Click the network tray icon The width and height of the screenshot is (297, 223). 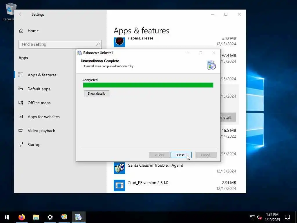pos(253,217)
